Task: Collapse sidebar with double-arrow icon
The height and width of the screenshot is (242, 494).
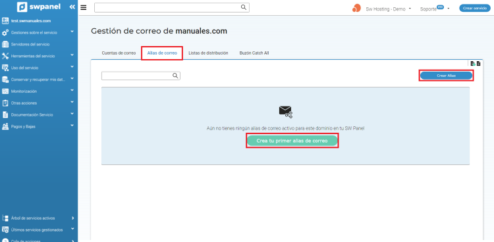Action: pyautogui.click(x=72, y=7)
